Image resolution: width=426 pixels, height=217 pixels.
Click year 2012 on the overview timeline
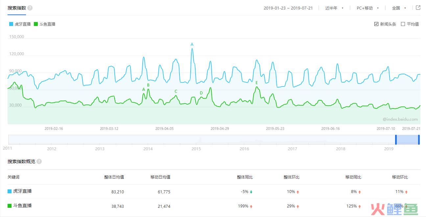click(52, 149)
